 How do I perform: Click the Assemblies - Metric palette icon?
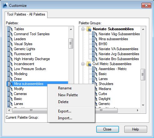[95, 69]
